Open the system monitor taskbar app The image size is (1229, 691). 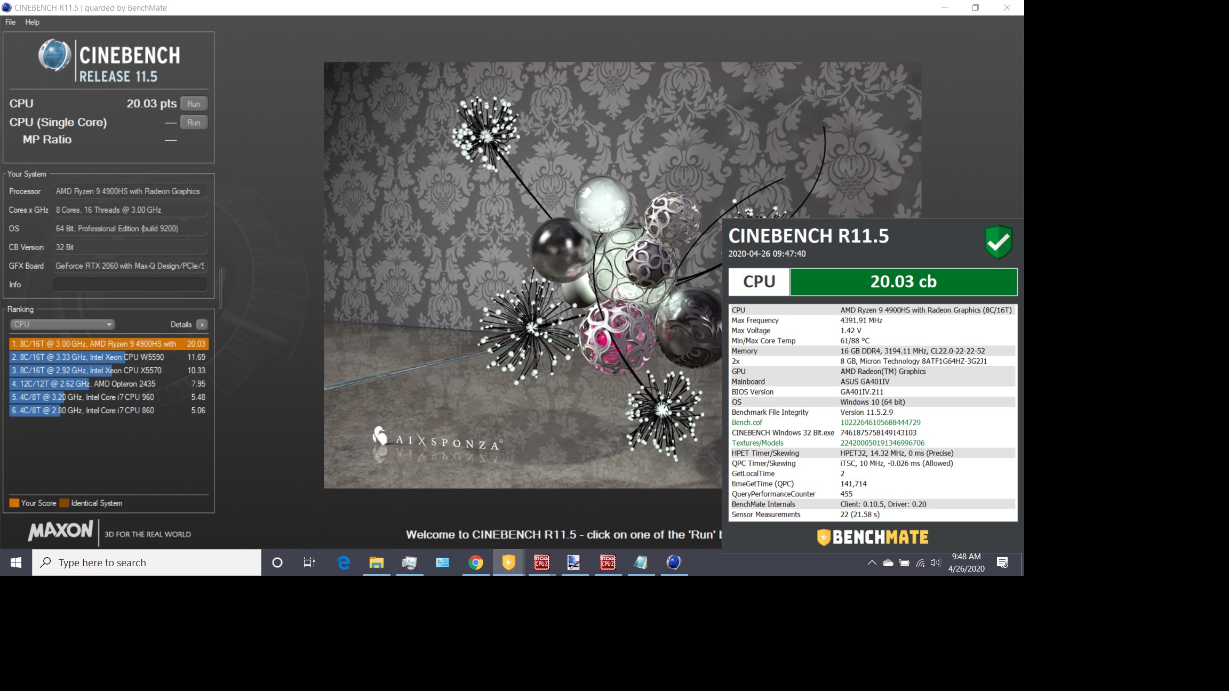(410, 563)
